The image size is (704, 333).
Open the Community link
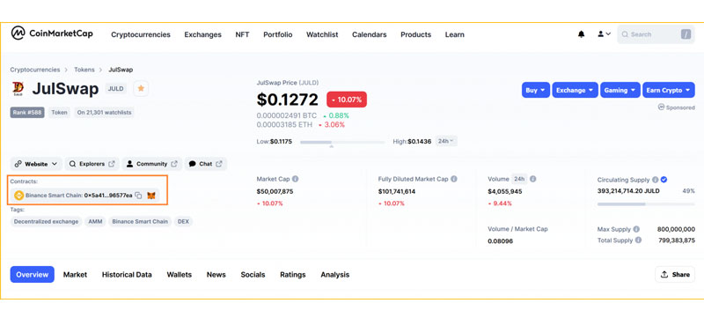151,164
